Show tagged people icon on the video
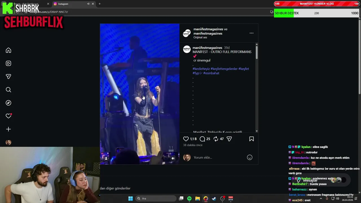361x203 pixels. pos(106,158)
